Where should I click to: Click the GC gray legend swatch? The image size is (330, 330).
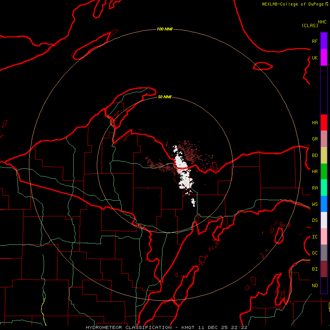[x=324, y=253]
